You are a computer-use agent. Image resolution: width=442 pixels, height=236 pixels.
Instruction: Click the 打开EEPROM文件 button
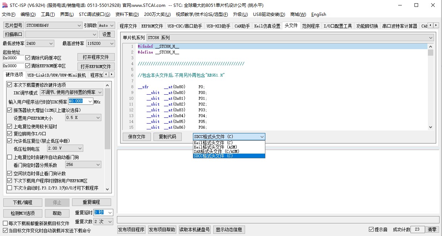point(96,66)
